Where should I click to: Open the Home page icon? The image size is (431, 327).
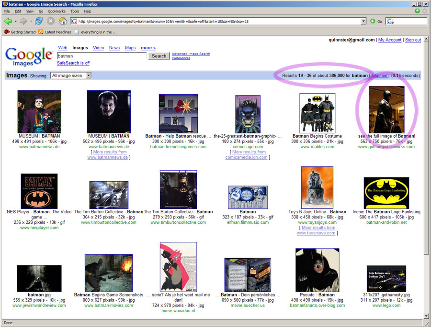[x=63, y=21]
